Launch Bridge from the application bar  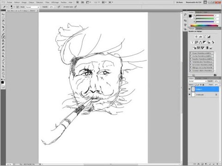[78, 2]
